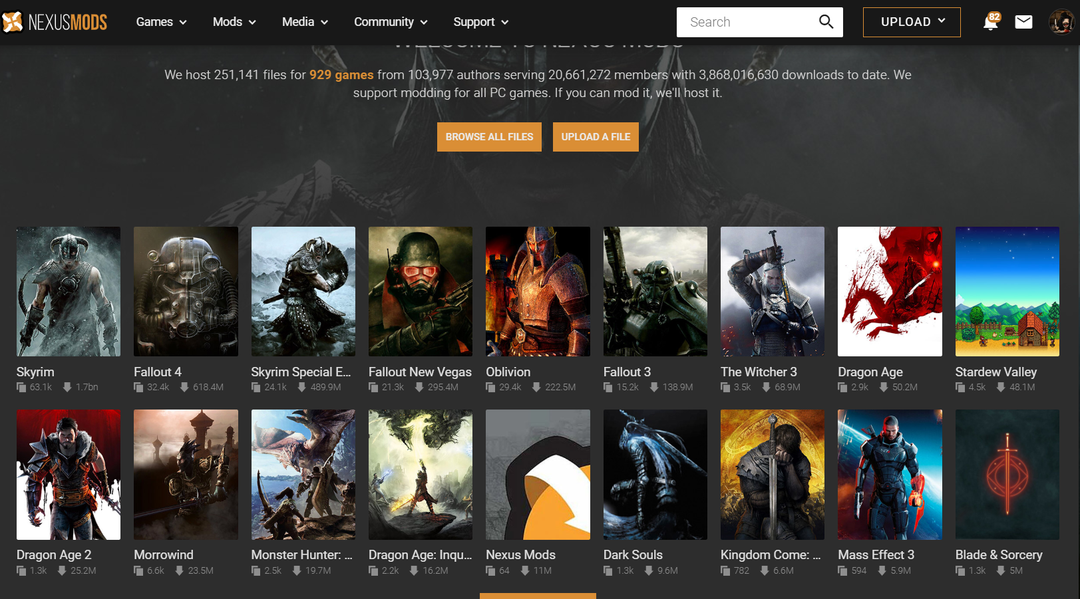Screen dimensions: 1080x599
Task: Expand the Mods menu
Action: coord(234,22)
